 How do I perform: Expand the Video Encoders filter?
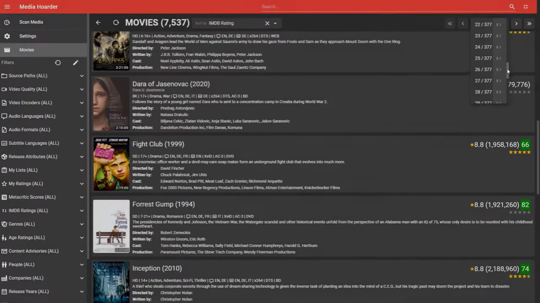pos(82,103)
